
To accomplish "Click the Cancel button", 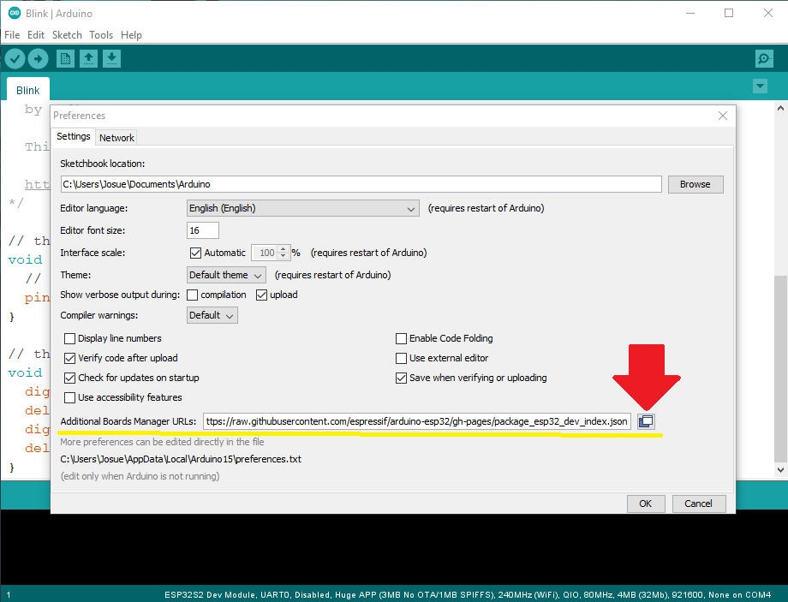I will click(699, 504).
